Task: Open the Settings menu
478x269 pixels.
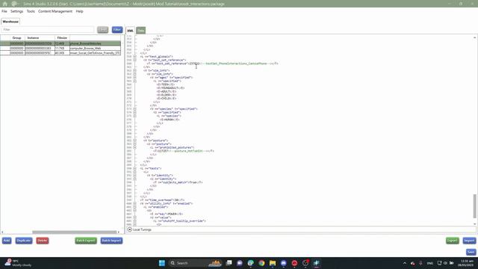Action: [x=16, y=11]
